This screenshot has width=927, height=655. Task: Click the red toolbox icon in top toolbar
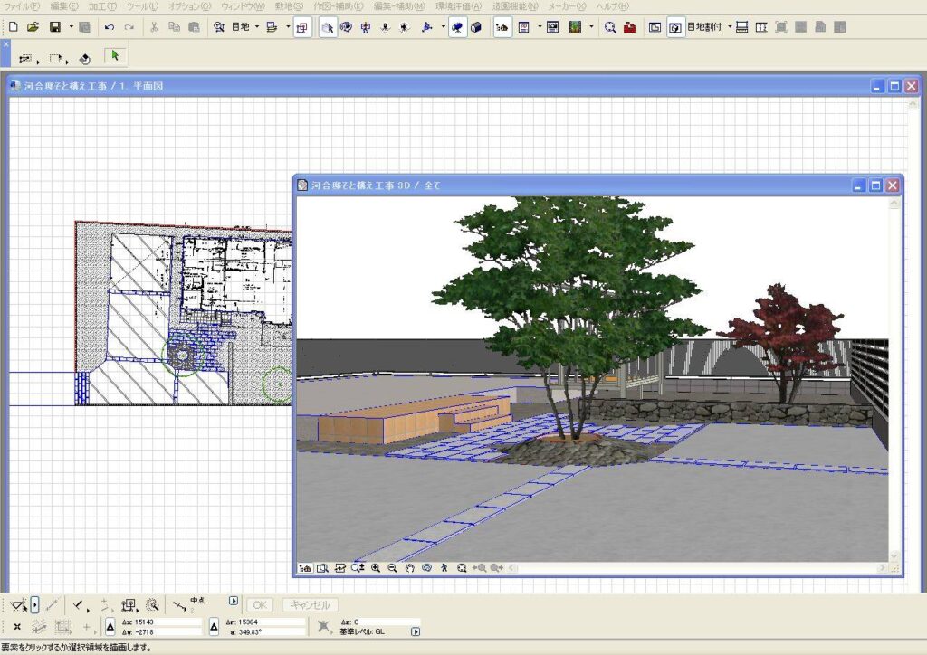(x=629, y=27)
